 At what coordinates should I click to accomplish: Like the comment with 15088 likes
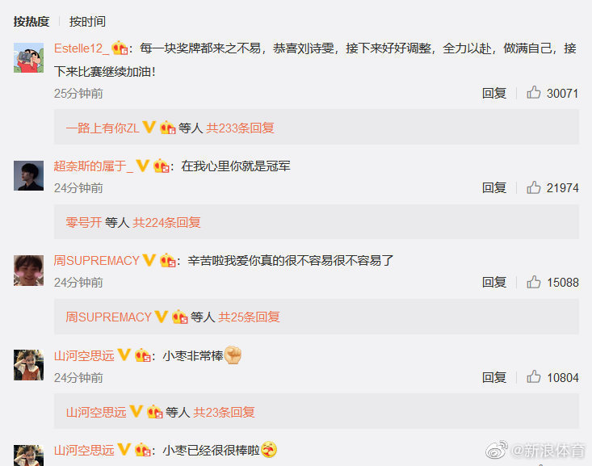click(534, 282)
